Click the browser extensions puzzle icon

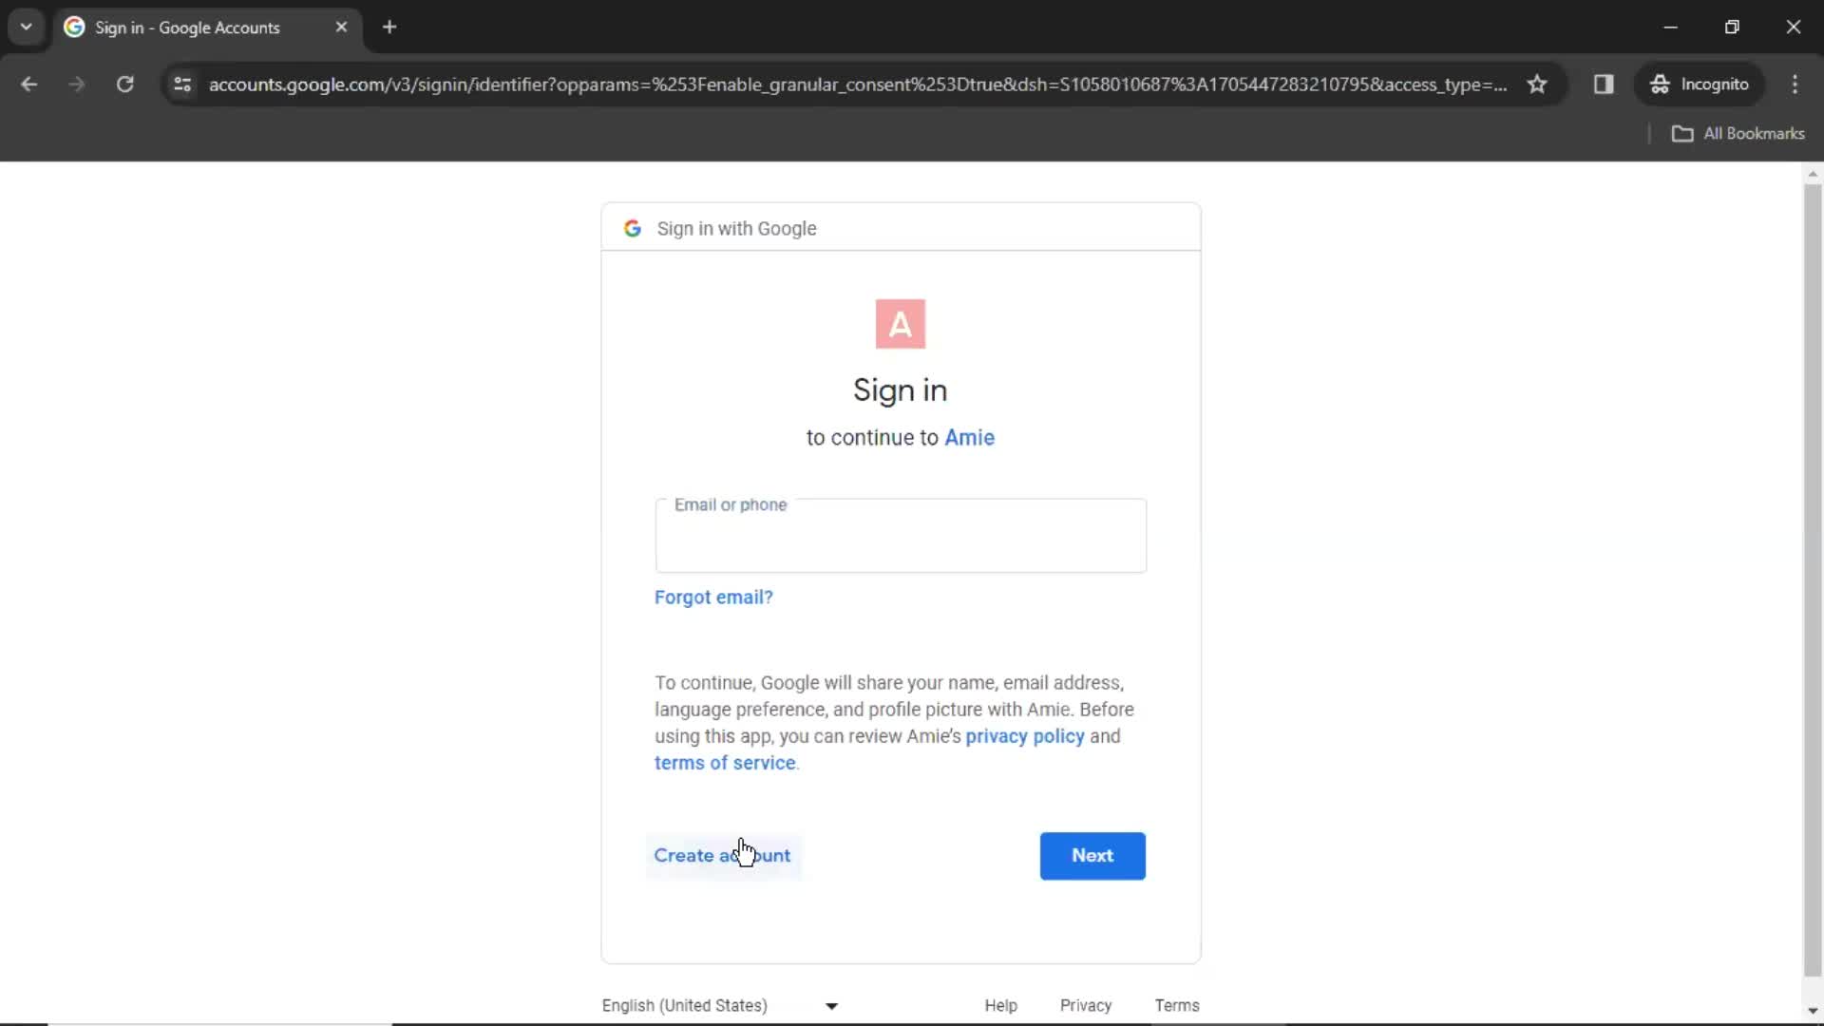[1605, 84]
